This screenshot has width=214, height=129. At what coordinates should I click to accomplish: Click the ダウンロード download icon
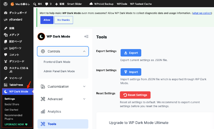click(6, 61)
